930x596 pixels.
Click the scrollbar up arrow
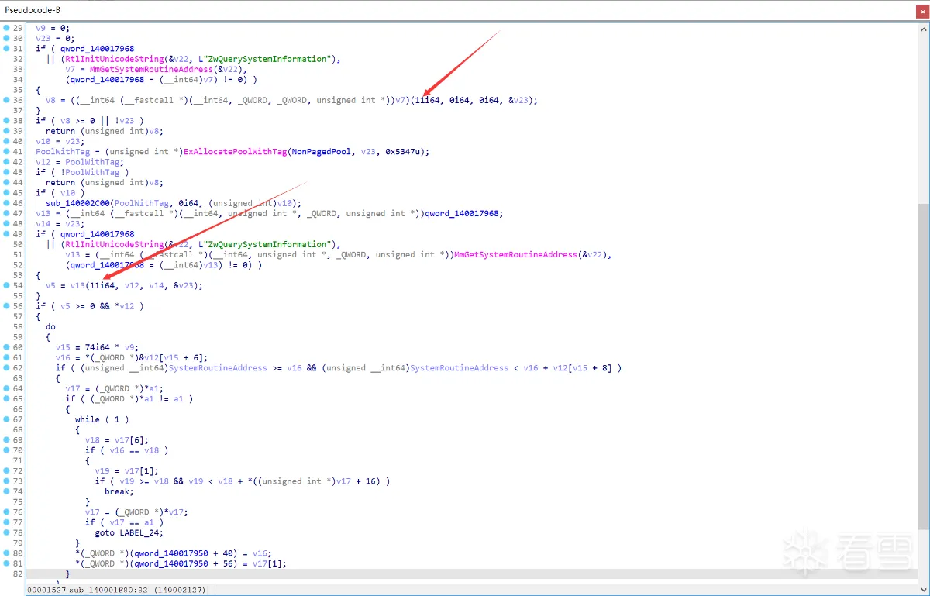tap(922, 28)
